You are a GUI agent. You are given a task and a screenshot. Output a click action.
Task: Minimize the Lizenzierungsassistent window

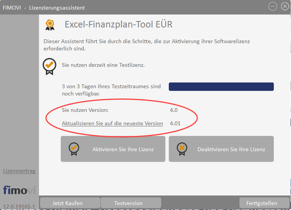[273, 6]
